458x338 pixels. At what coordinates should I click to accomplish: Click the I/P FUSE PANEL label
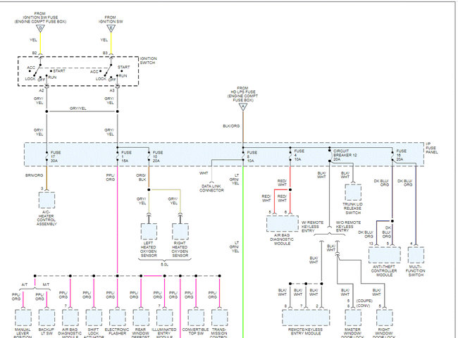[x=432, y=148]
